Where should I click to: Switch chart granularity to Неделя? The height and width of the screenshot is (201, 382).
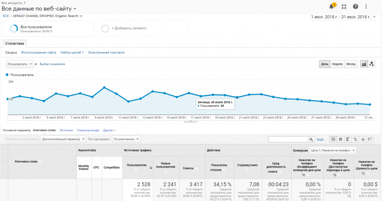[337, 64]
